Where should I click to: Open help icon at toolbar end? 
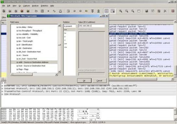[173, 11]
